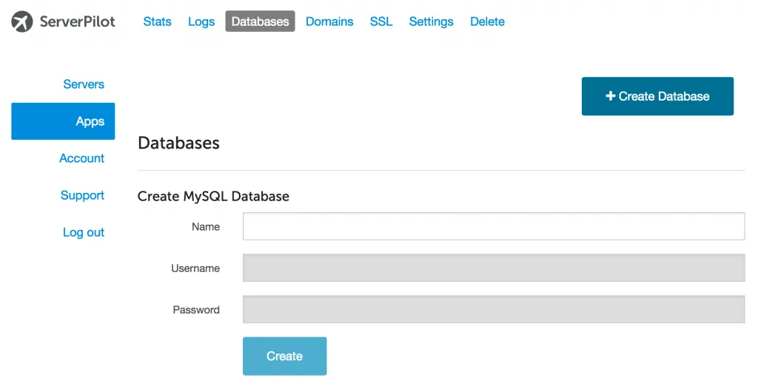Click the ServerPilot airplane logo icon
The height and width of the screenshot is (386, 758).
coord(22,21)
